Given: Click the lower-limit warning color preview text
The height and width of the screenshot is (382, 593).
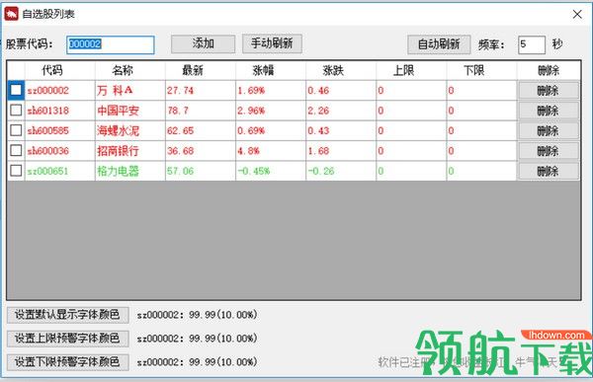Looking at the screenshot, I should pyautogui.click(x=197, y=362).
